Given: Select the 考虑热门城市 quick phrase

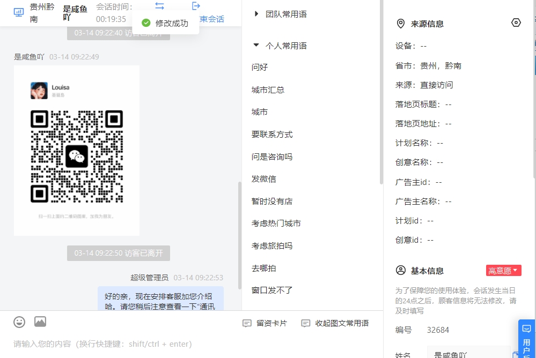Looking at the screenshot, I should point(276,223).
